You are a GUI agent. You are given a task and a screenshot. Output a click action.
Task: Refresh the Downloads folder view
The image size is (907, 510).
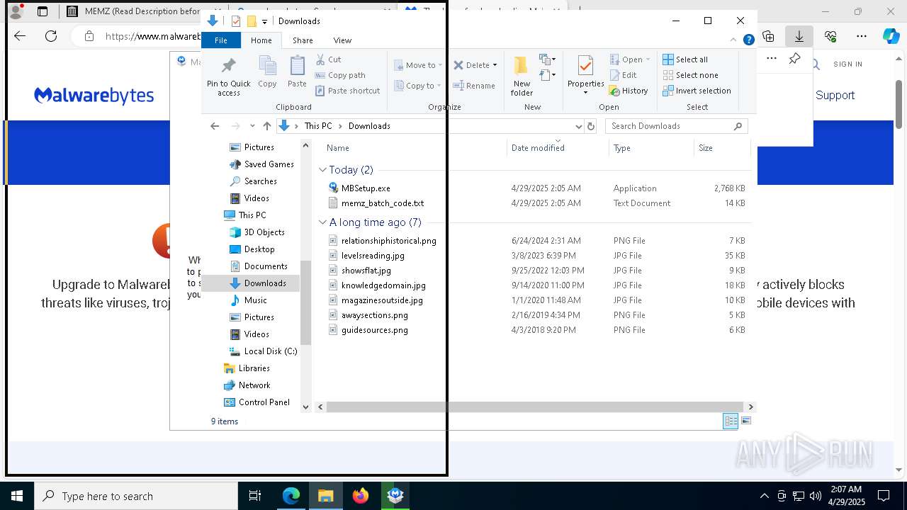click(x=591, y=126)
